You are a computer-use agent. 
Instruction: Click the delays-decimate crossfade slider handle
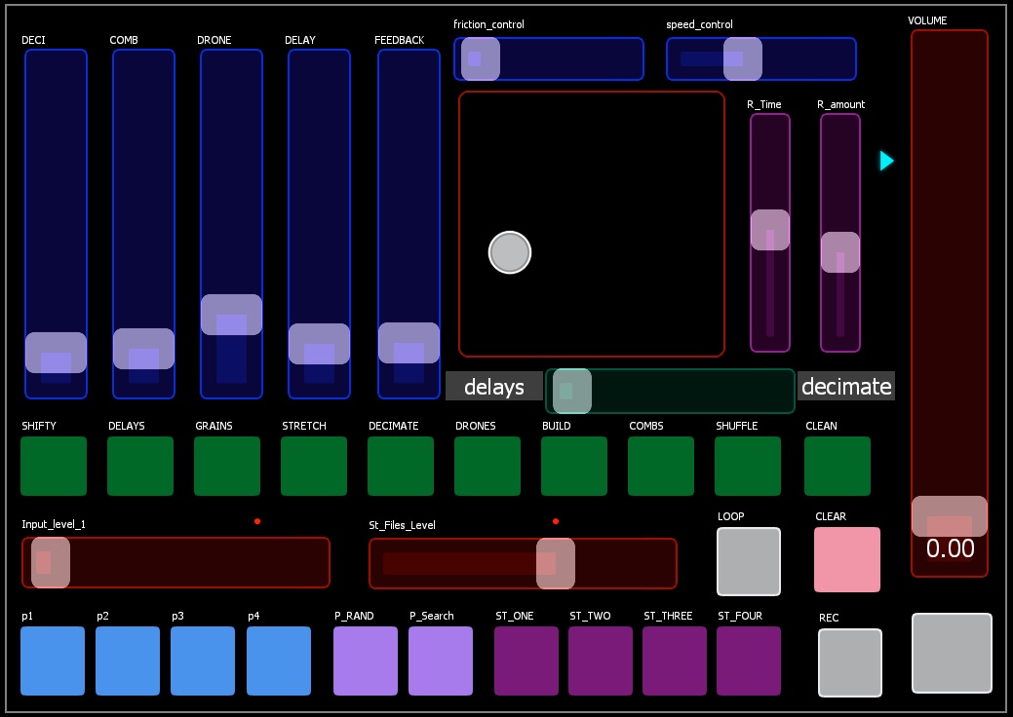[572, 391]
